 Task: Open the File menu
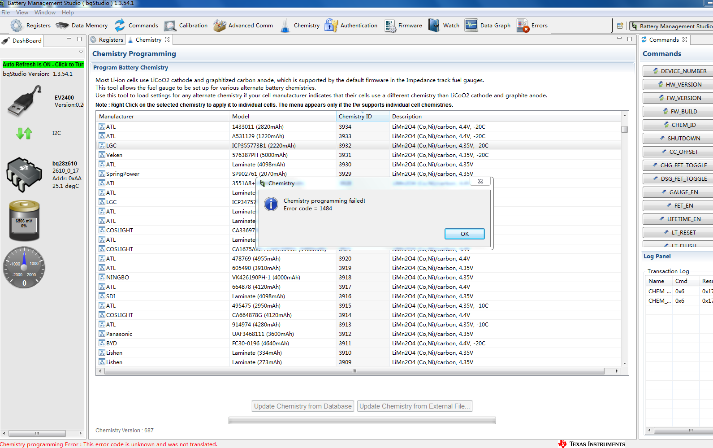[6, 13]
